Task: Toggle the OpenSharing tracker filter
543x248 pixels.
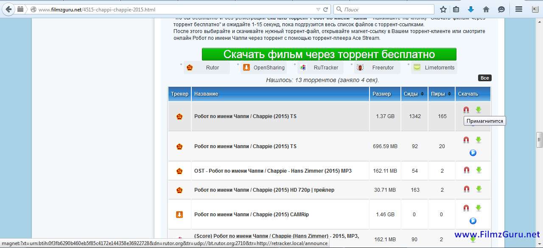Action: click(x=263, y=68)
